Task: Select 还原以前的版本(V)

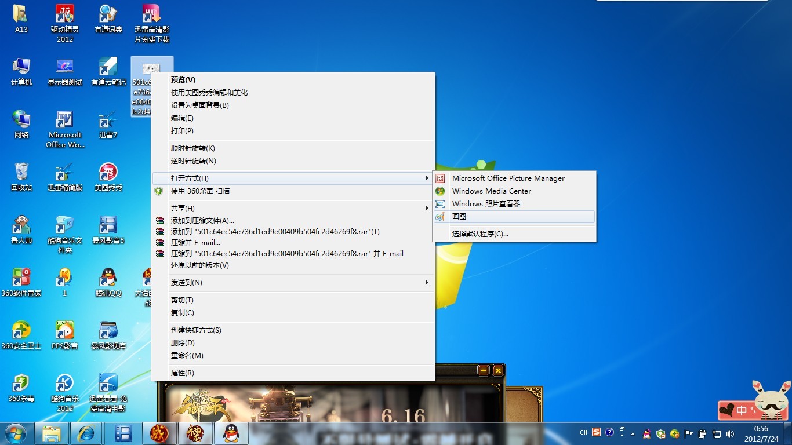Action: (293, 265)
